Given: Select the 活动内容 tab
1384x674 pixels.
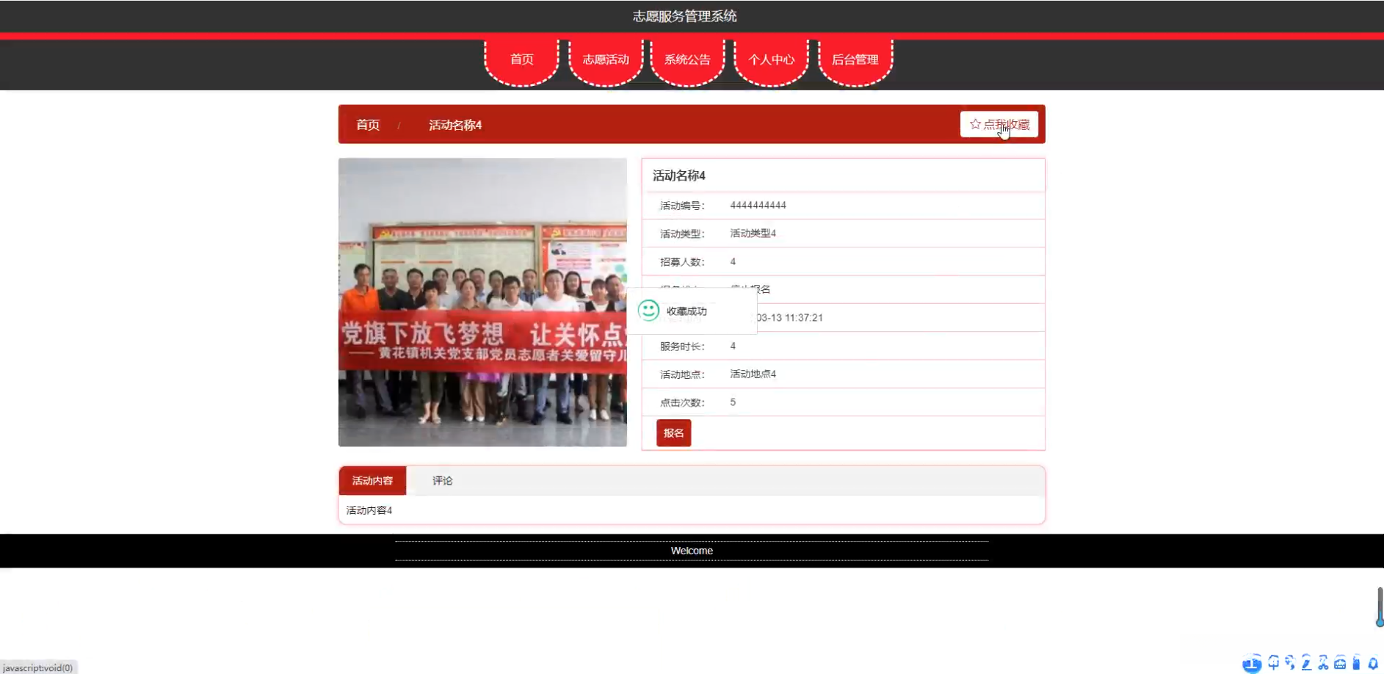Looking at the screenshot, I should pos(372,481).
